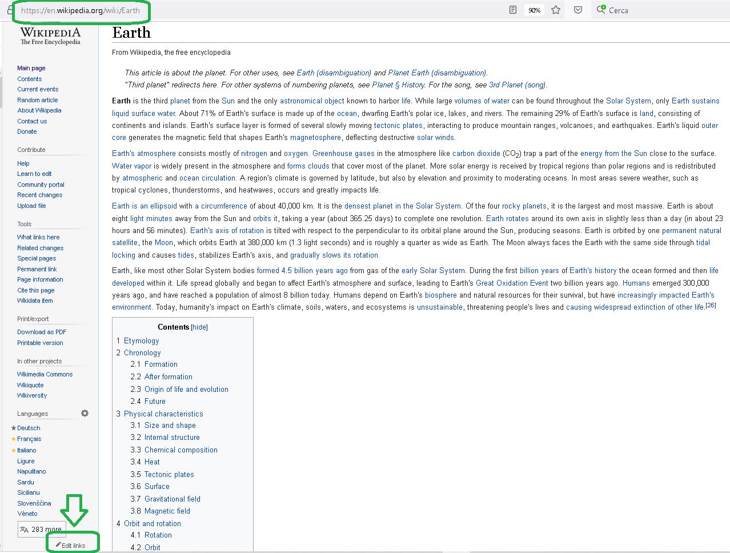The width and height of the screenshot is (730, 553).
Task: Open a Random article
Action: pyautogui.click(x=38, y=100)
